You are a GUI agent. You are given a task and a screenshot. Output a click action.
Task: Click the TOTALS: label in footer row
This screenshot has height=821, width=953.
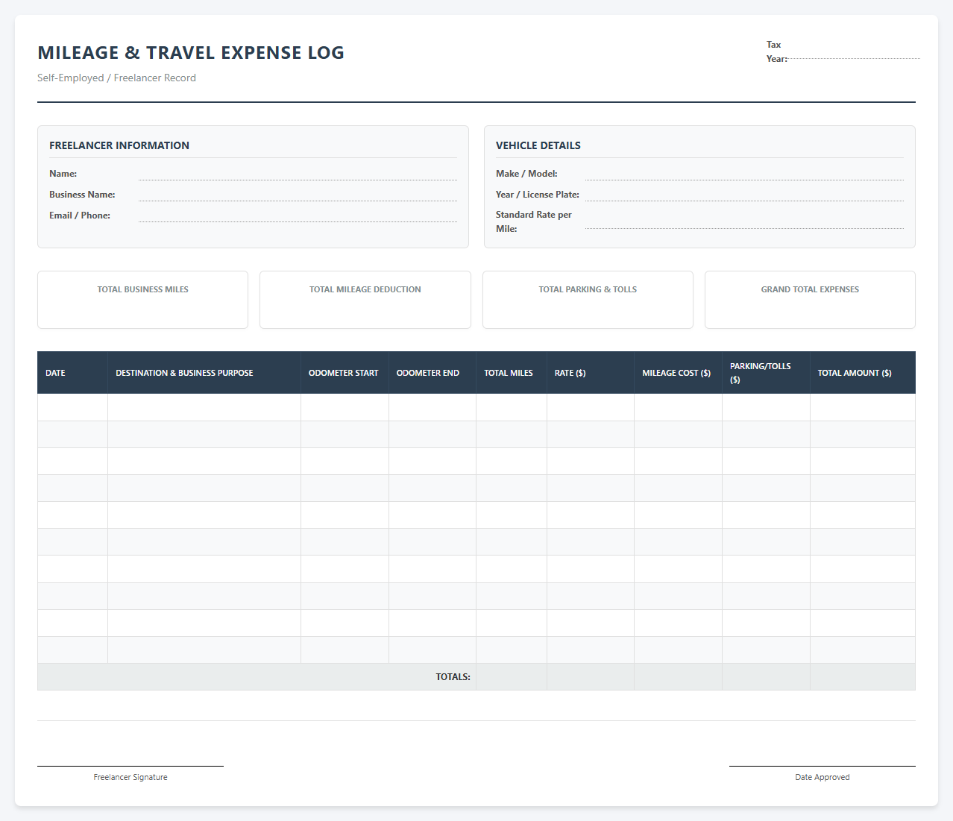click(453, 677)
